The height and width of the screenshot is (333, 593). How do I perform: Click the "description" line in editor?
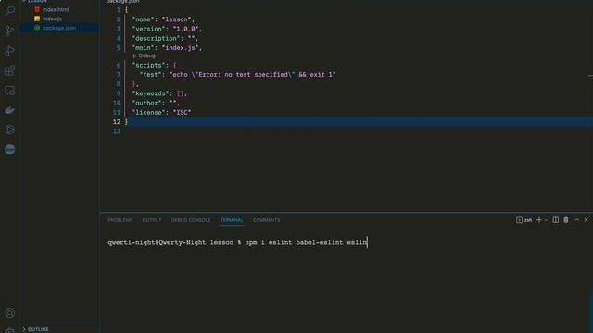pyautogui.click(x=165, y=39)
